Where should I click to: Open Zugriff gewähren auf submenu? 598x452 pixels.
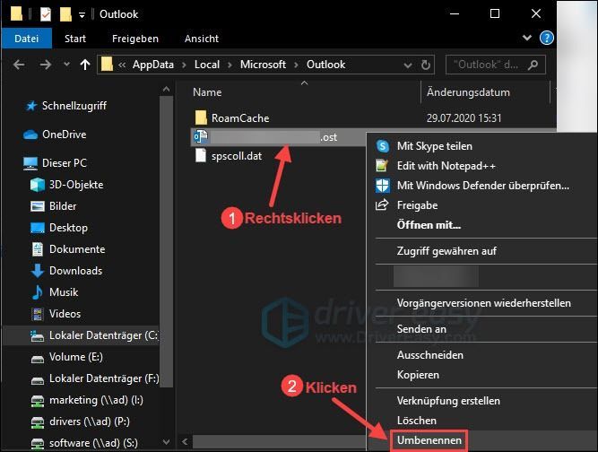[446, 251]
